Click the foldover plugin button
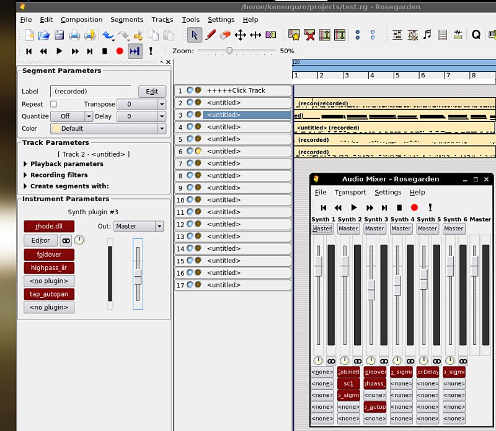This screenshot has width=496, height=431. pyautogui.click(x=49, y=255)
